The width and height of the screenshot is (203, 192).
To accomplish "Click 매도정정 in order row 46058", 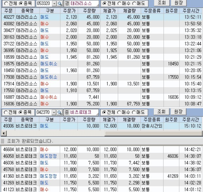I will pyautogui.click(x=48, y=156).
